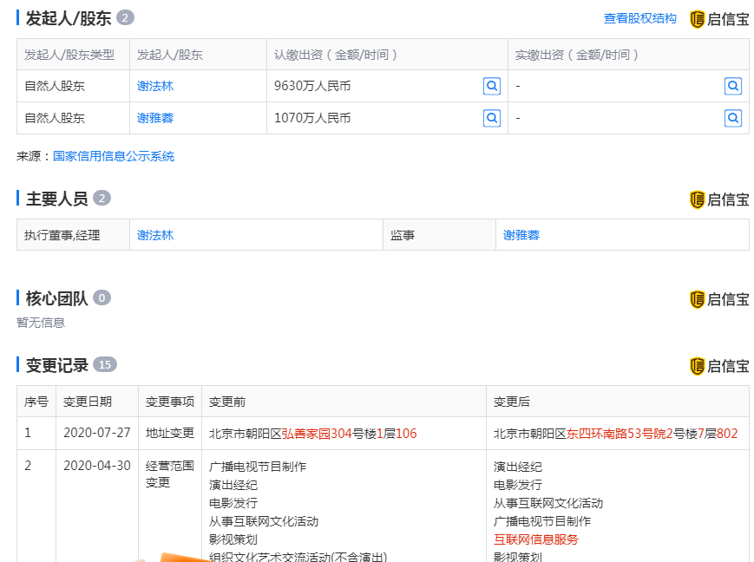Open the magnifier in 谢法林's 实缴出资 cell

click(733, 86)
